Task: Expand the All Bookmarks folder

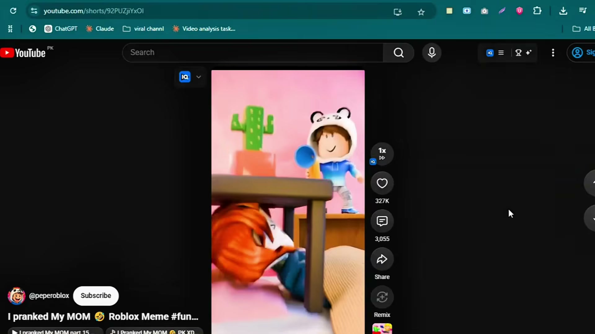Action: click(583, 29)
